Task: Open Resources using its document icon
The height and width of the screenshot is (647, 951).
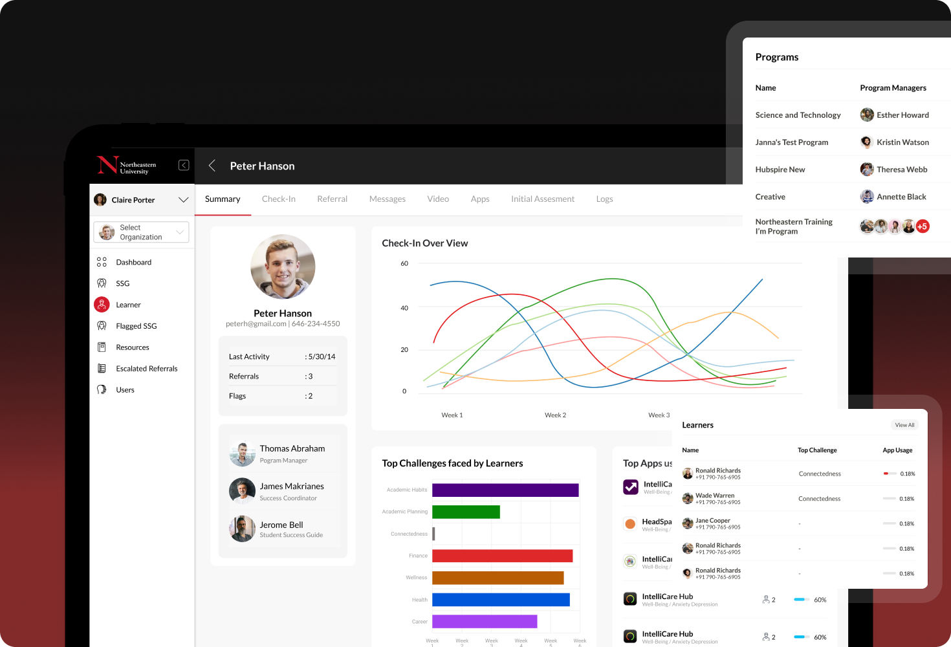Action: pyautogui.click(x=102, y=347)
